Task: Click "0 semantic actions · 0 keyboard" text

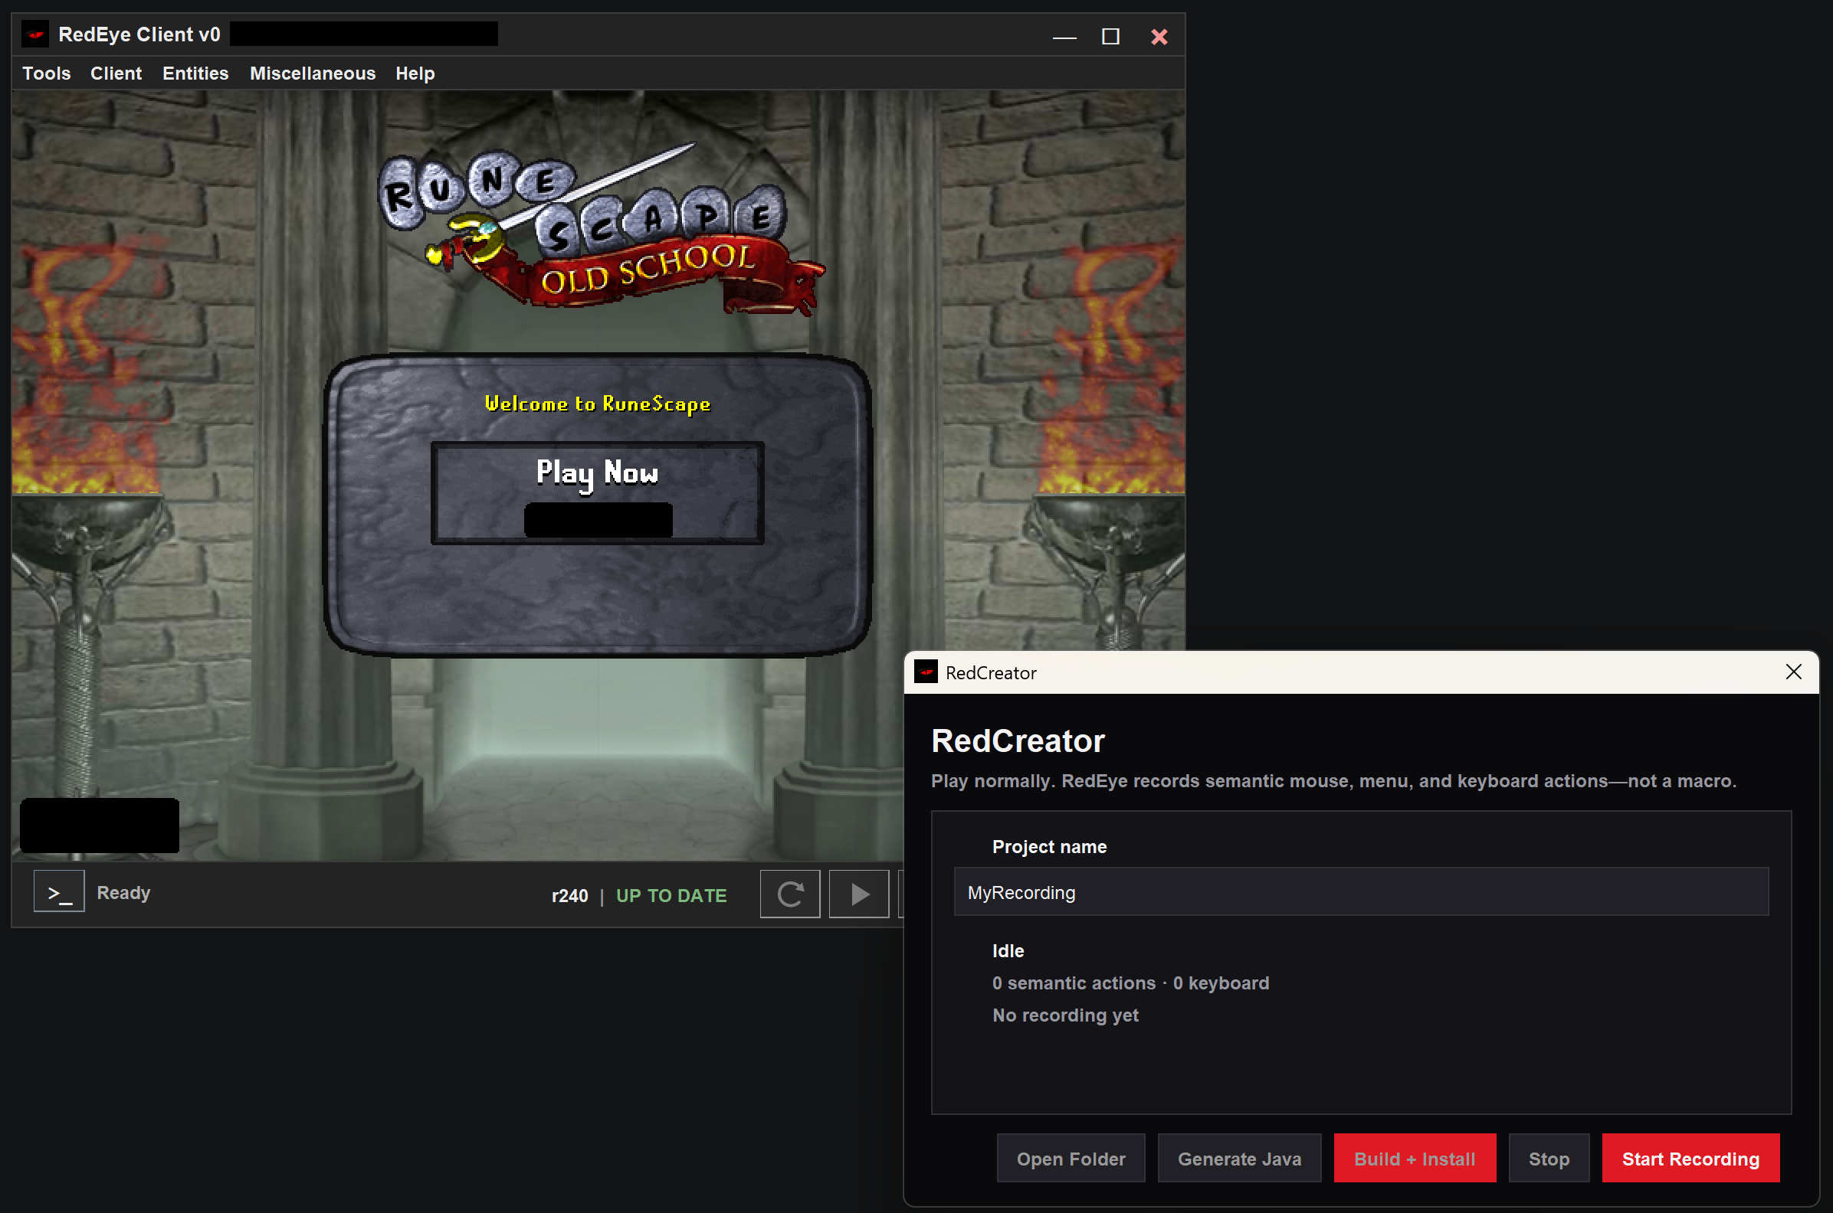Action: click(x=1130, y=983)
